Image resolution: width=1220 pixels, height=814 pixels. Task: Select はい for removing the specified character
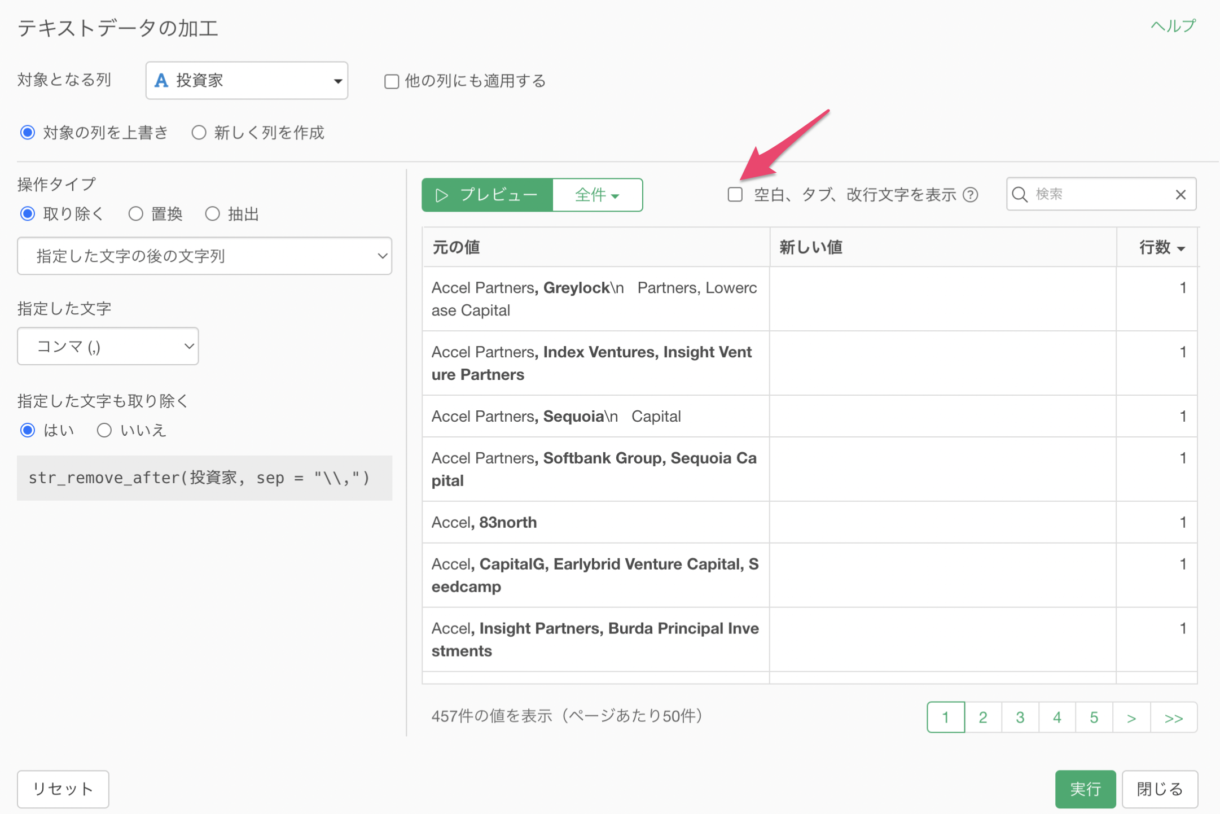pyautogui.click(x=28, y=430)
